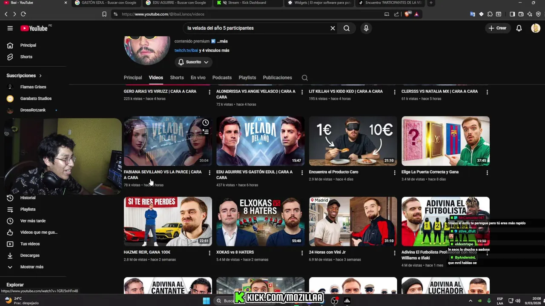Open the account avatar menu
The image size is (545, 306).
(536, 28)
